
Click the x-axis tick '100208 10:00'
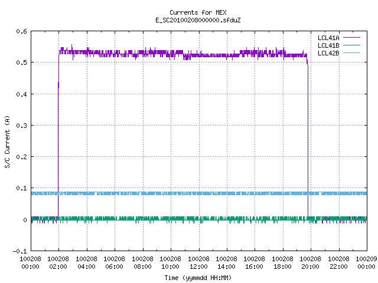[x=171, y=262]
